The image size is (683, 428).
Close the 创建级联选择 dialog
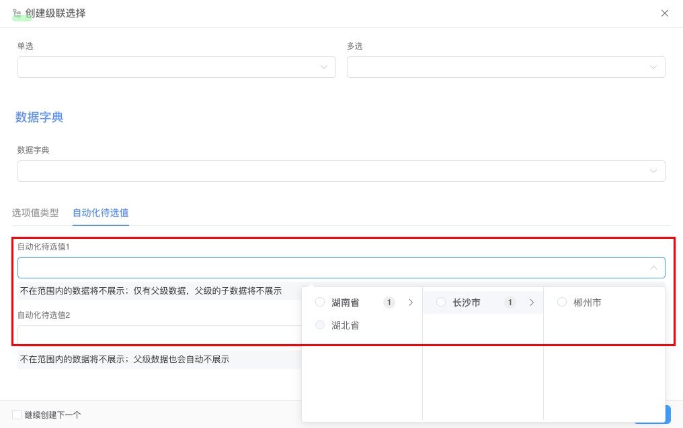666,13
